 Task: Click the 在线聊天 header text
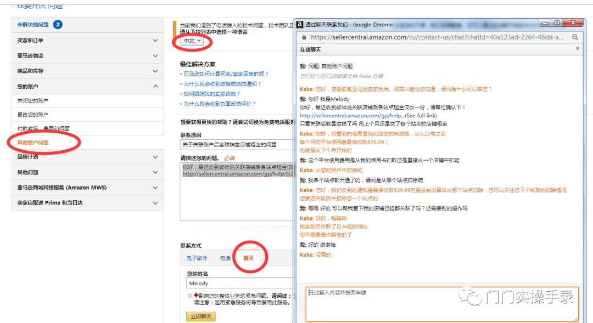pos(310,49)
